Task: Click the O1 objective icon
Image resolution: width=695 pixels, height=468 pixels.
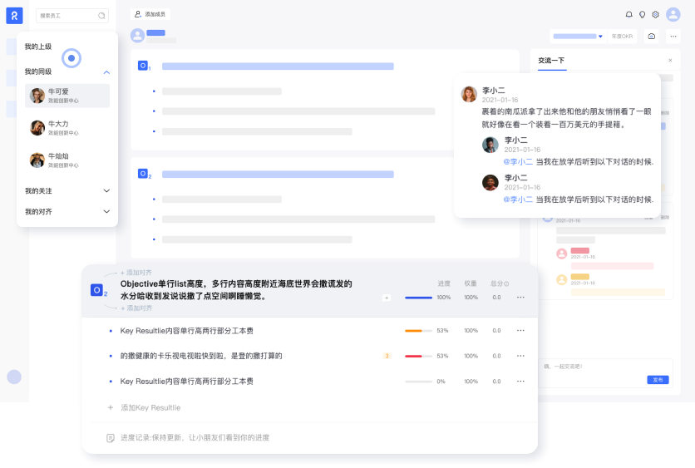Action: 143,66
